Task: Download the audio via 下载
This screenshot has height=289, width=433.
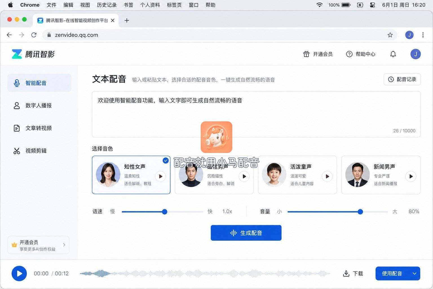Action: coord(353,273)
